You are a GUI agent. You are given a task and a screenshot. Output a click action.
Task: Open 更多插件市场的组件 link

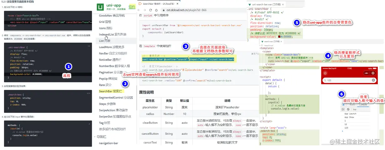point(112,129)
